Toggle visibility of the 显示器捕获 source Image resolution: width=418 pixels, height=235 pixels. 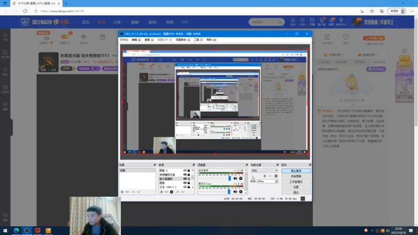(185, 179)
